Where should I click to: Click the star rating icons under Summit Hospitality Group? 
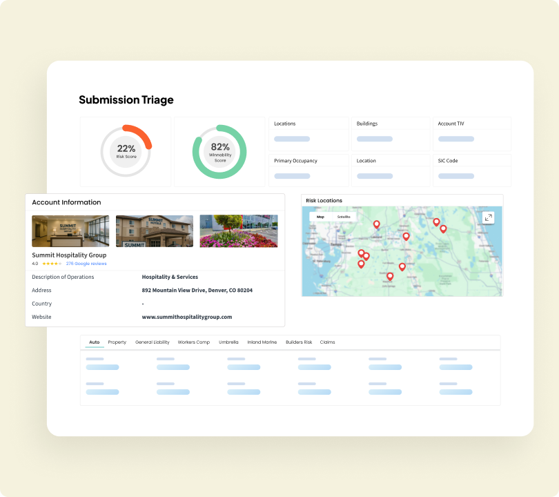[x=52, y=264]
